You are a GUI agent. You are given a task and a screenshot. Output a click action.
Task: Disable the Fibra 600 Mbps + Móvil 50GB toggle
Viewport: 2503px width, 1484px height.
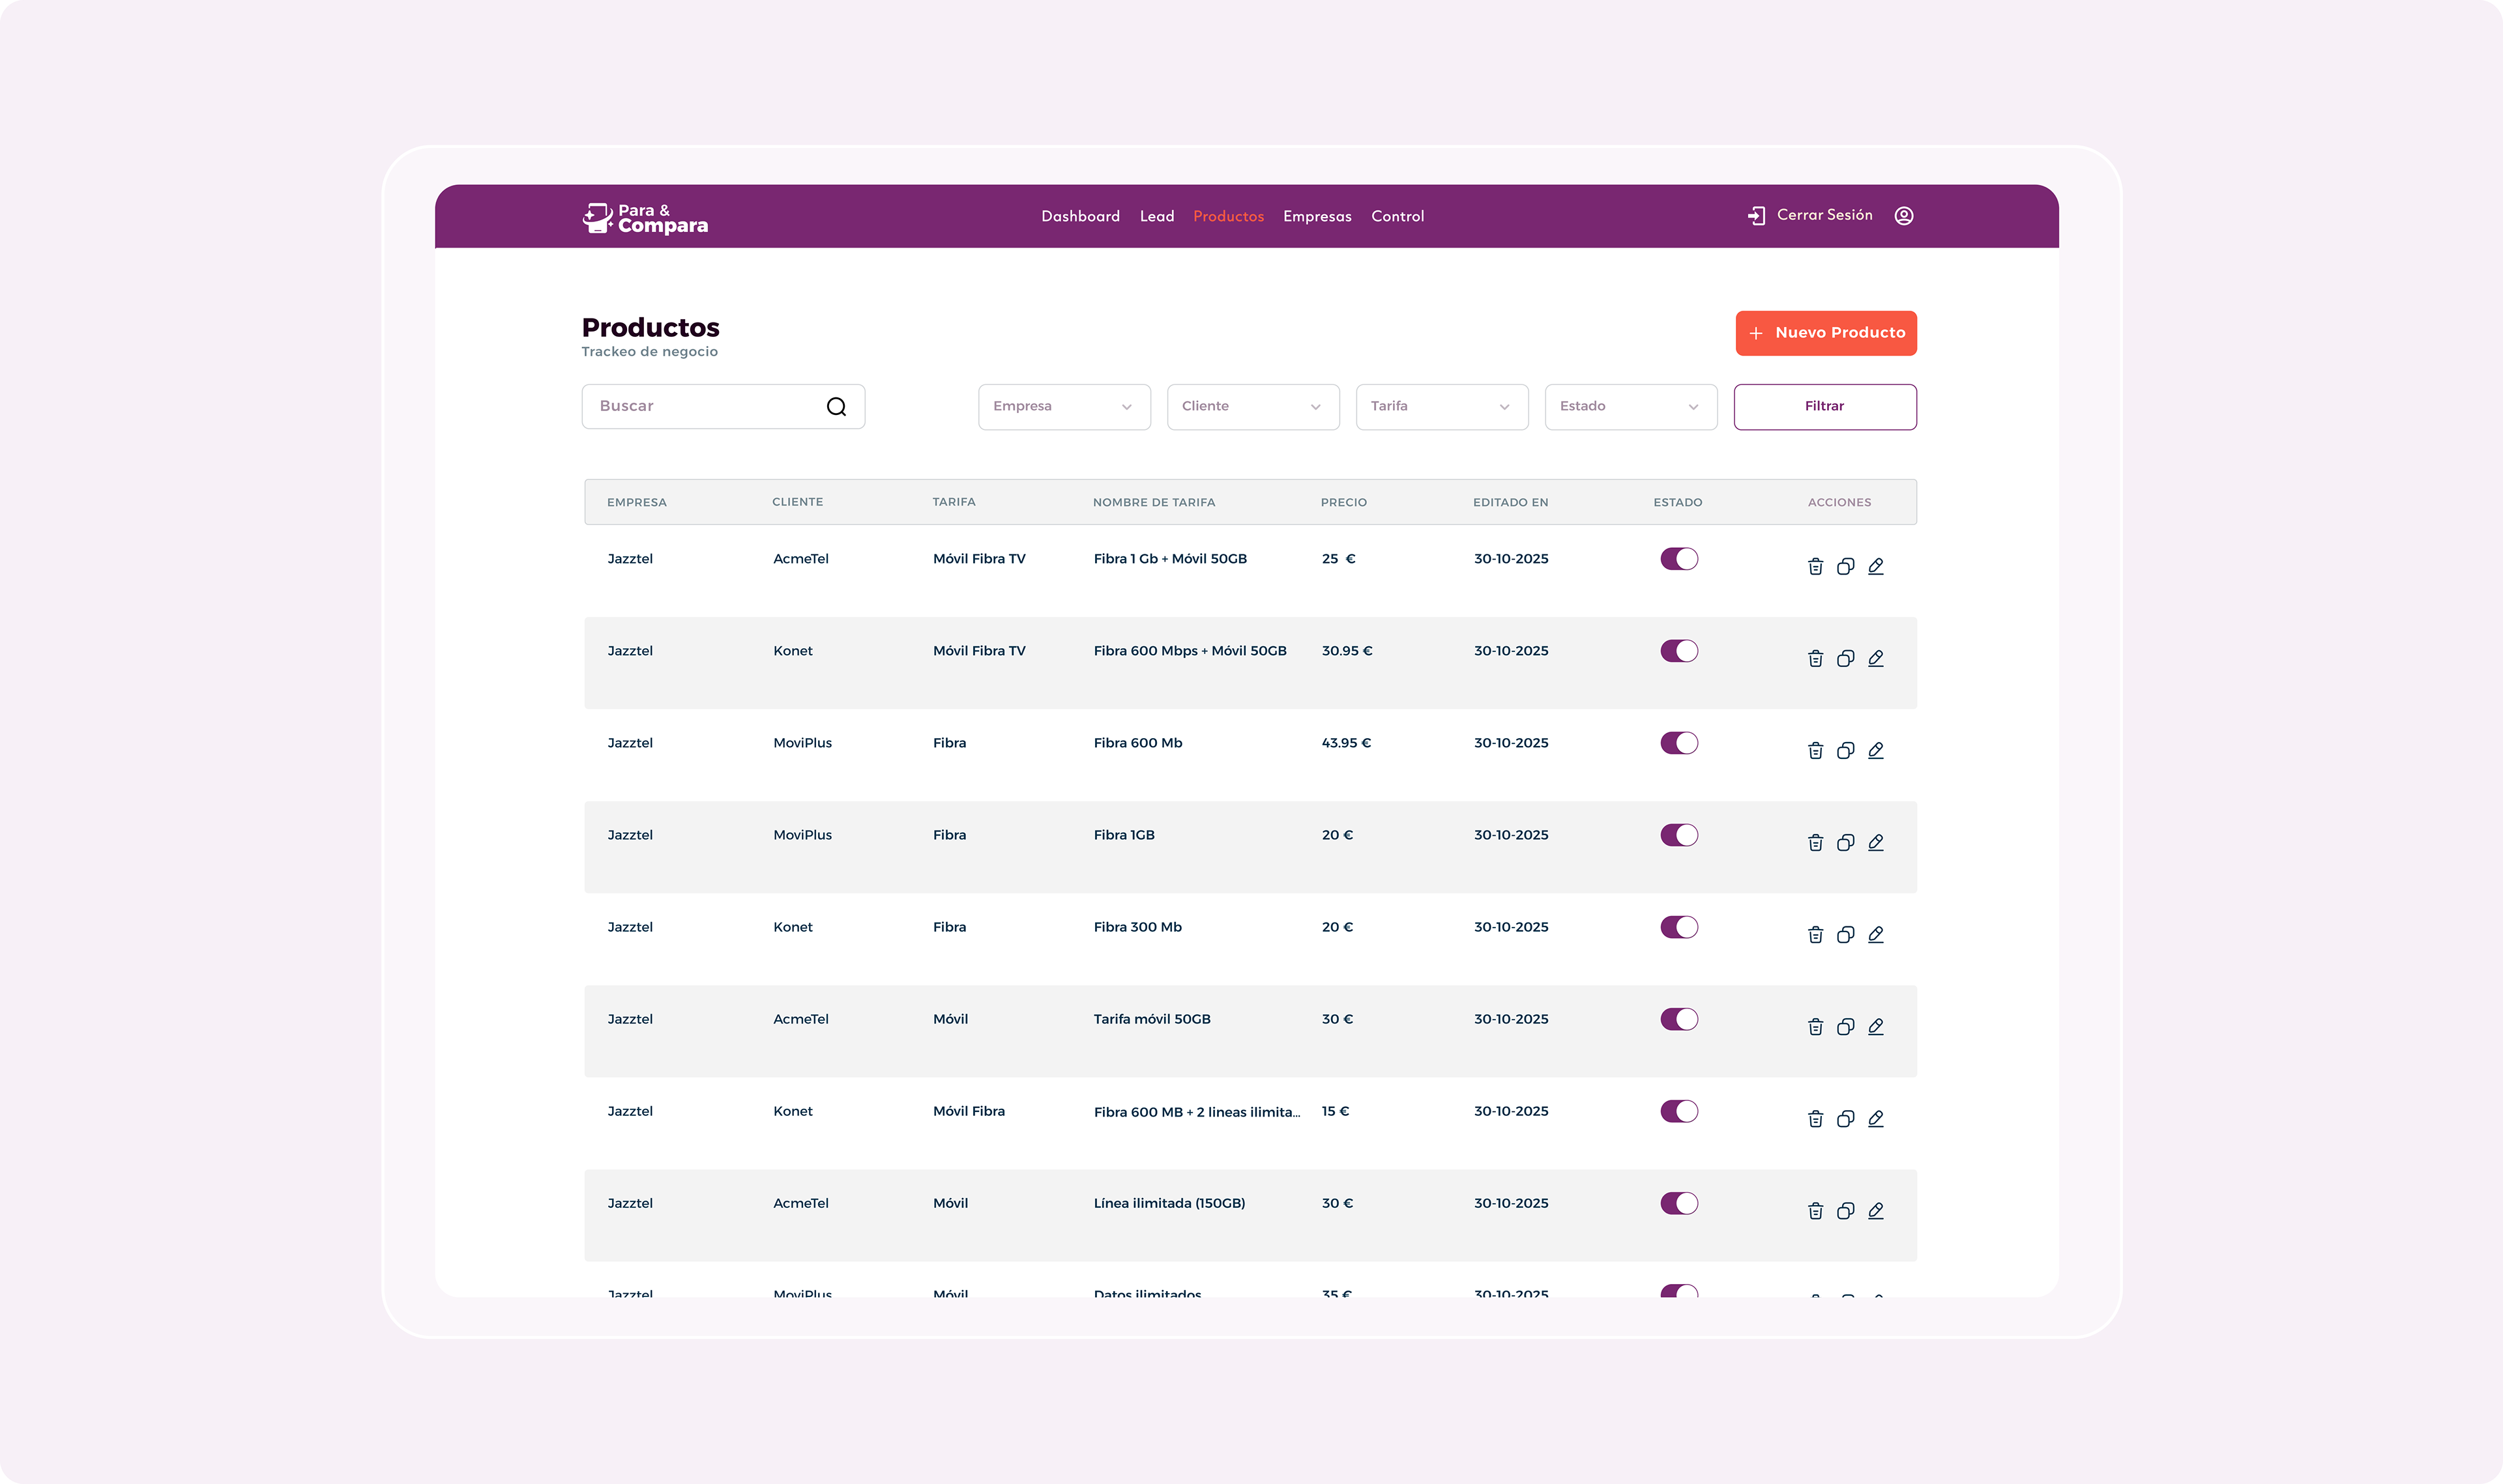pos(1678,651)
